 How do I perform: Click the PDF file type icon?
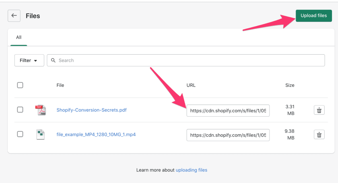point(41,110)
